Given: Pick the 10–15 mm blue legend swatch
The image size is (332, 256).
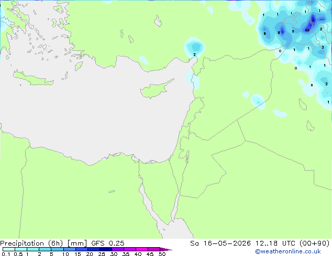Looking at the screenshot, I should point(70,249).
